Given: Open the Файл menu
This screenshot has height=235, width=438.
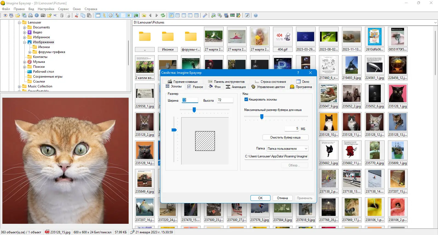Looking at the screenshot, I should [x=6, y=9].
